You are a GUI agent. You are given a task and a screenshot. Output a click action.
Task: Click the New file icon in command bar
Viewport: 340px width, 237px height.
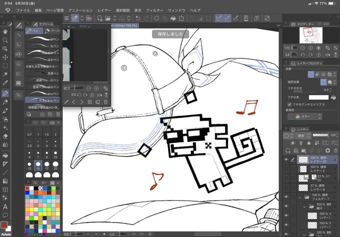[99, 18]
